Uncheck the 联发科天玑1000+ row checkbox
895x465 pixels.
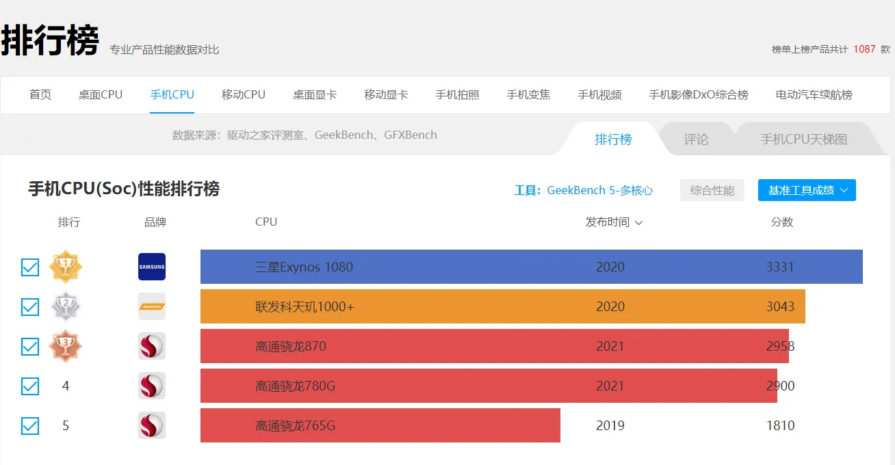point(30,307)
